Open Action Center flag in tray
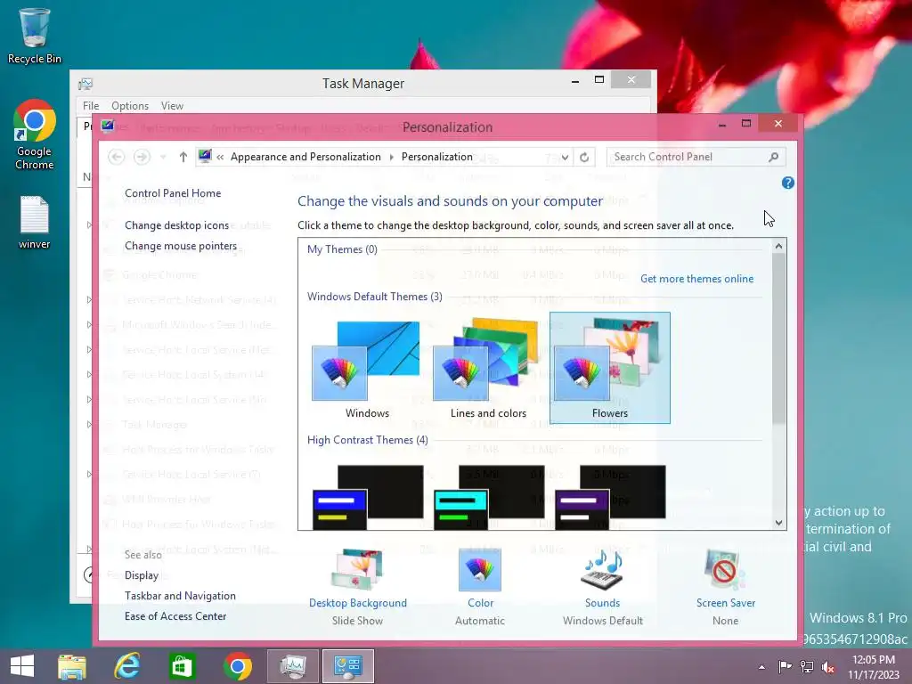Screen dimensions: 912x684 tap(785, 667)
